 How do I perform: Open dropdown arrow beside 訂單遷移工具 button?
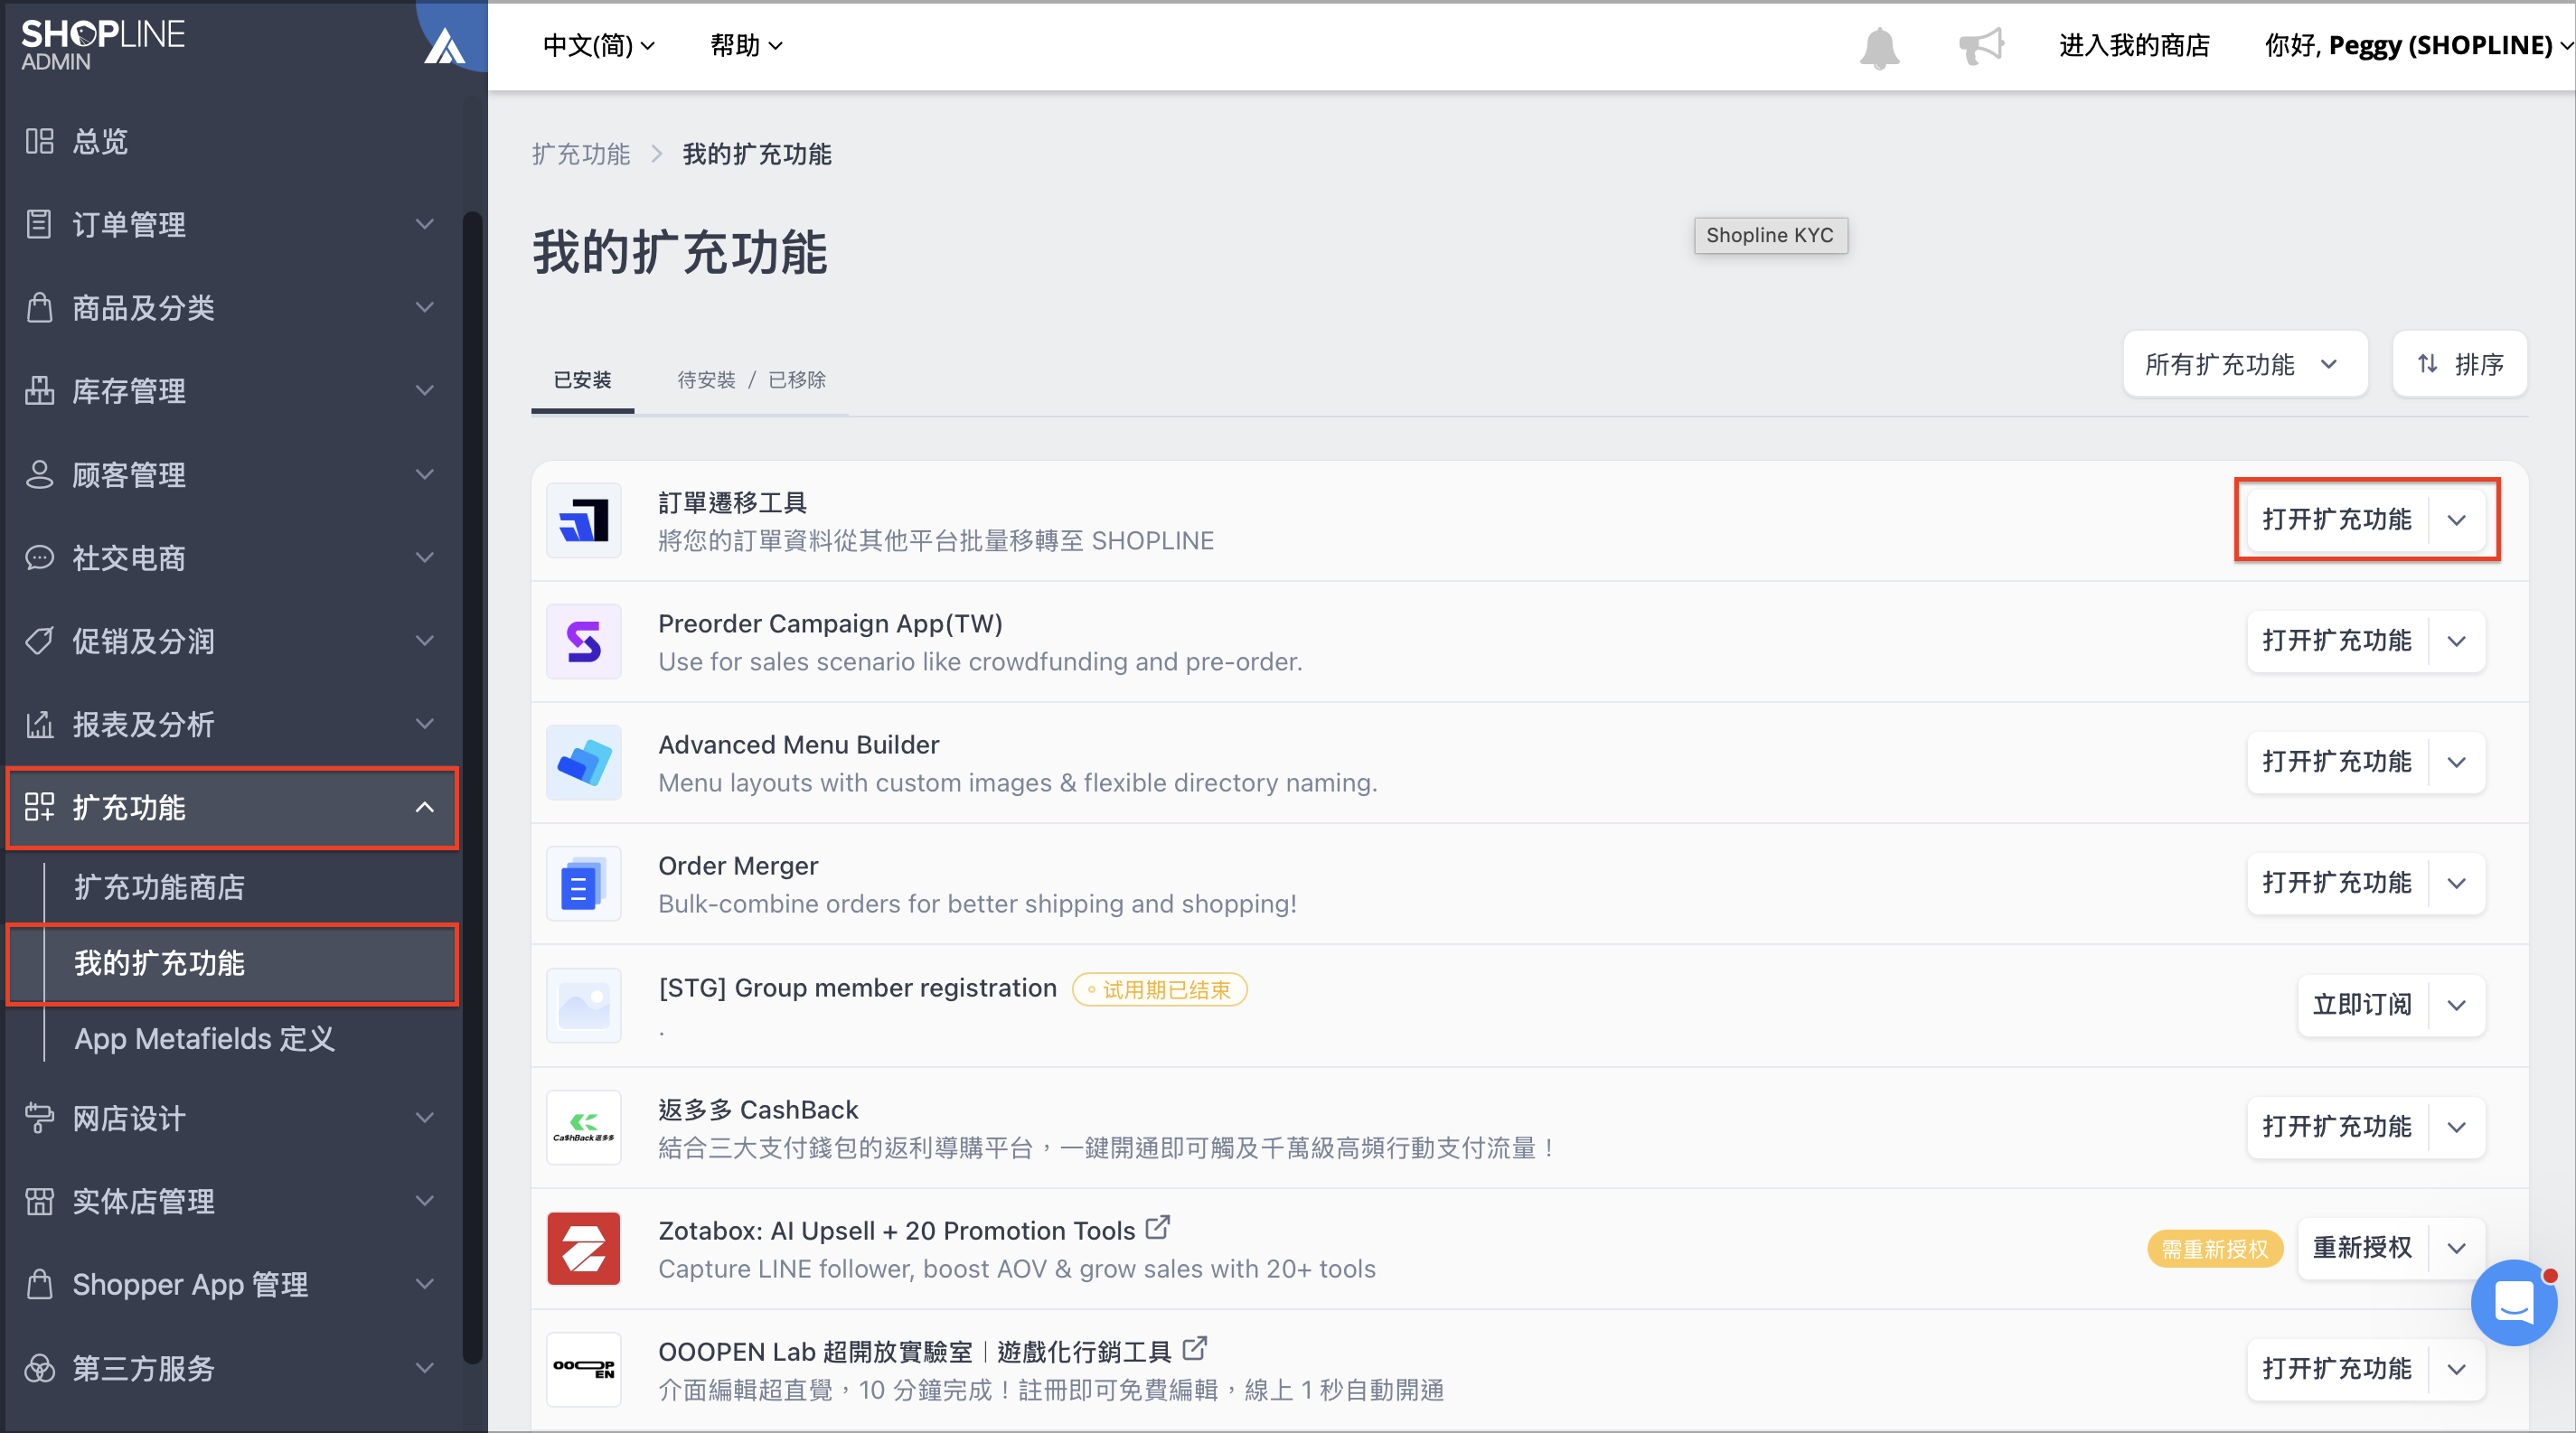[2457, 520]
